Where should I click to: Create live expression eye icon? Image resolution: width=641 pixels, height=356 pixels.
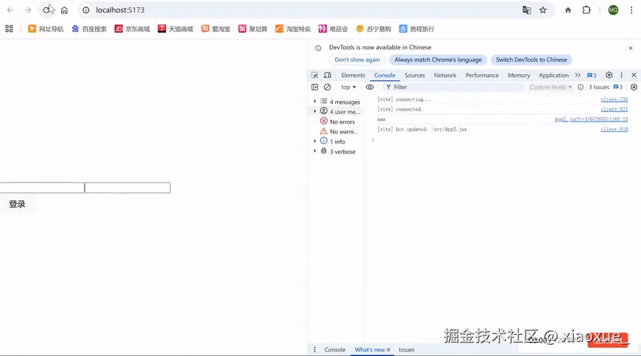370,87
